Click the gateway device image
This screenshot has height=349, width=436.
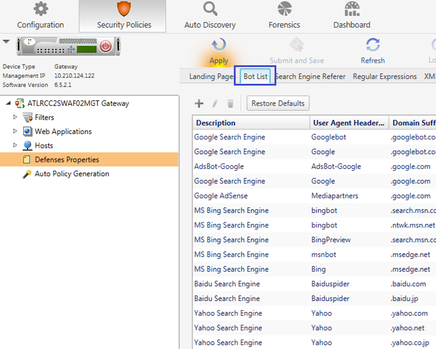coord(68,46)
